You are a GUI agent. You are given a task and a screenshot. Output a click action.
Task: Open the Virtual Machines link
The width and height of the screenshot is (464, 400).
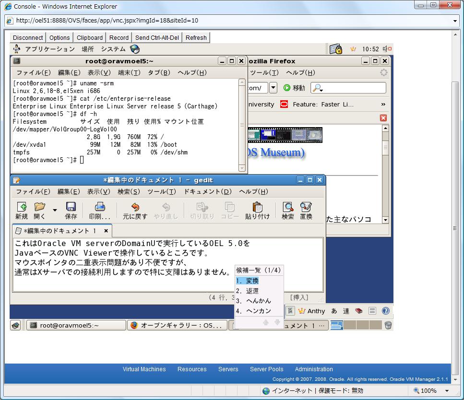tap(144, 369)
